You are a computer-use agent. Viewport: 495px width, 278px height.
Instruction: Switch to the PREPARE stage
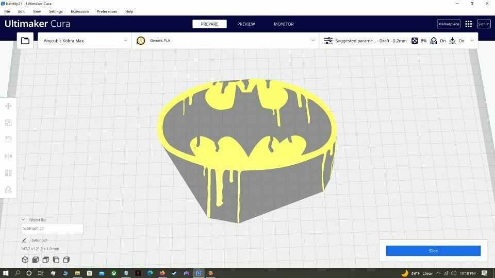(x=209, y=24)
